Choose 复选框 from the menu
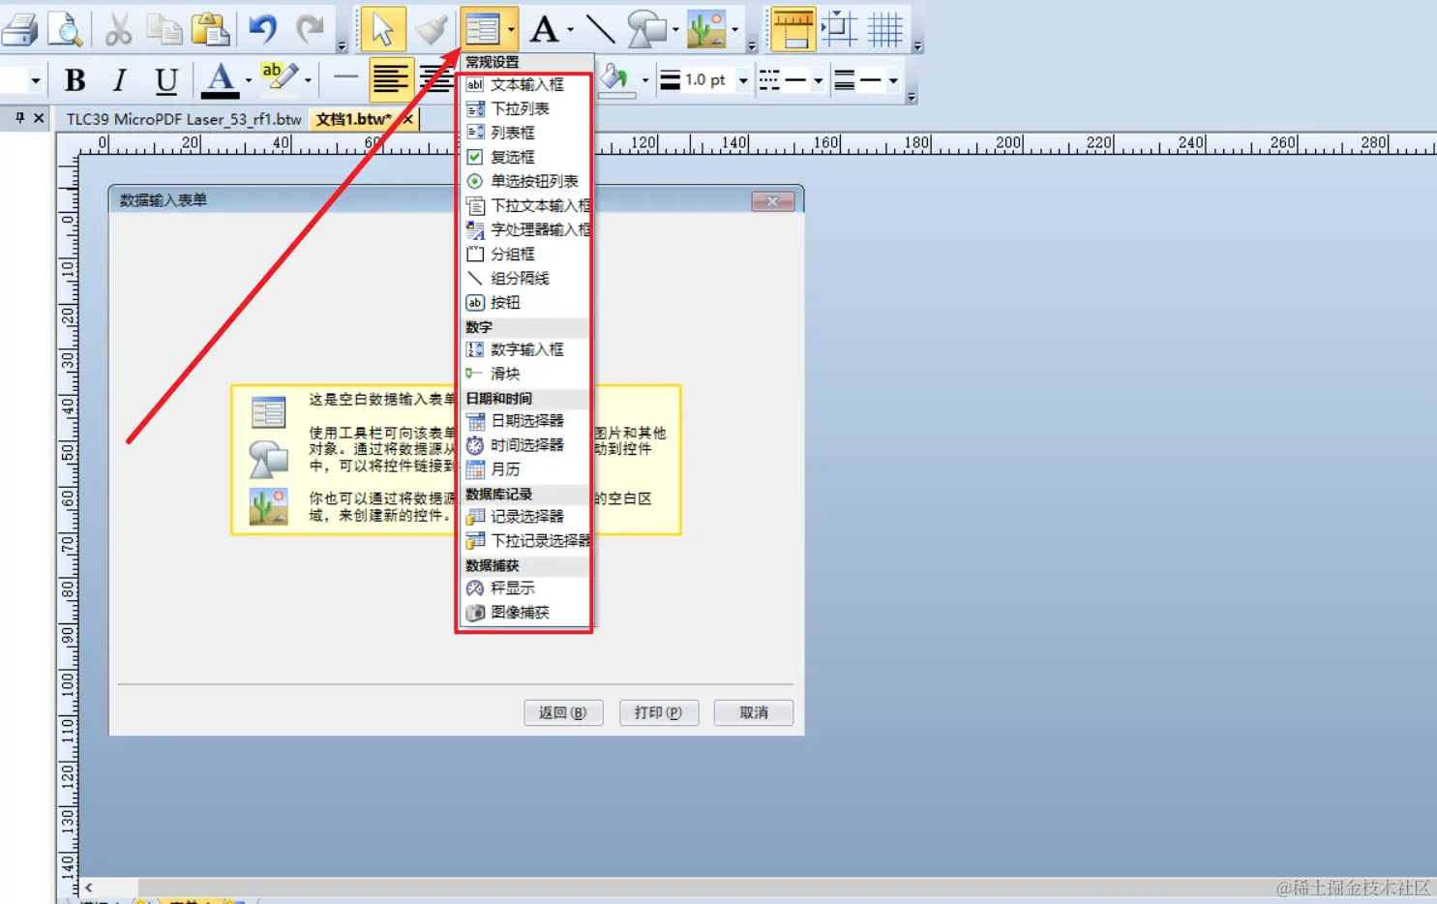Image resolution: width=1437 pixels, height=904 pixels. click(x=524, y=158)
